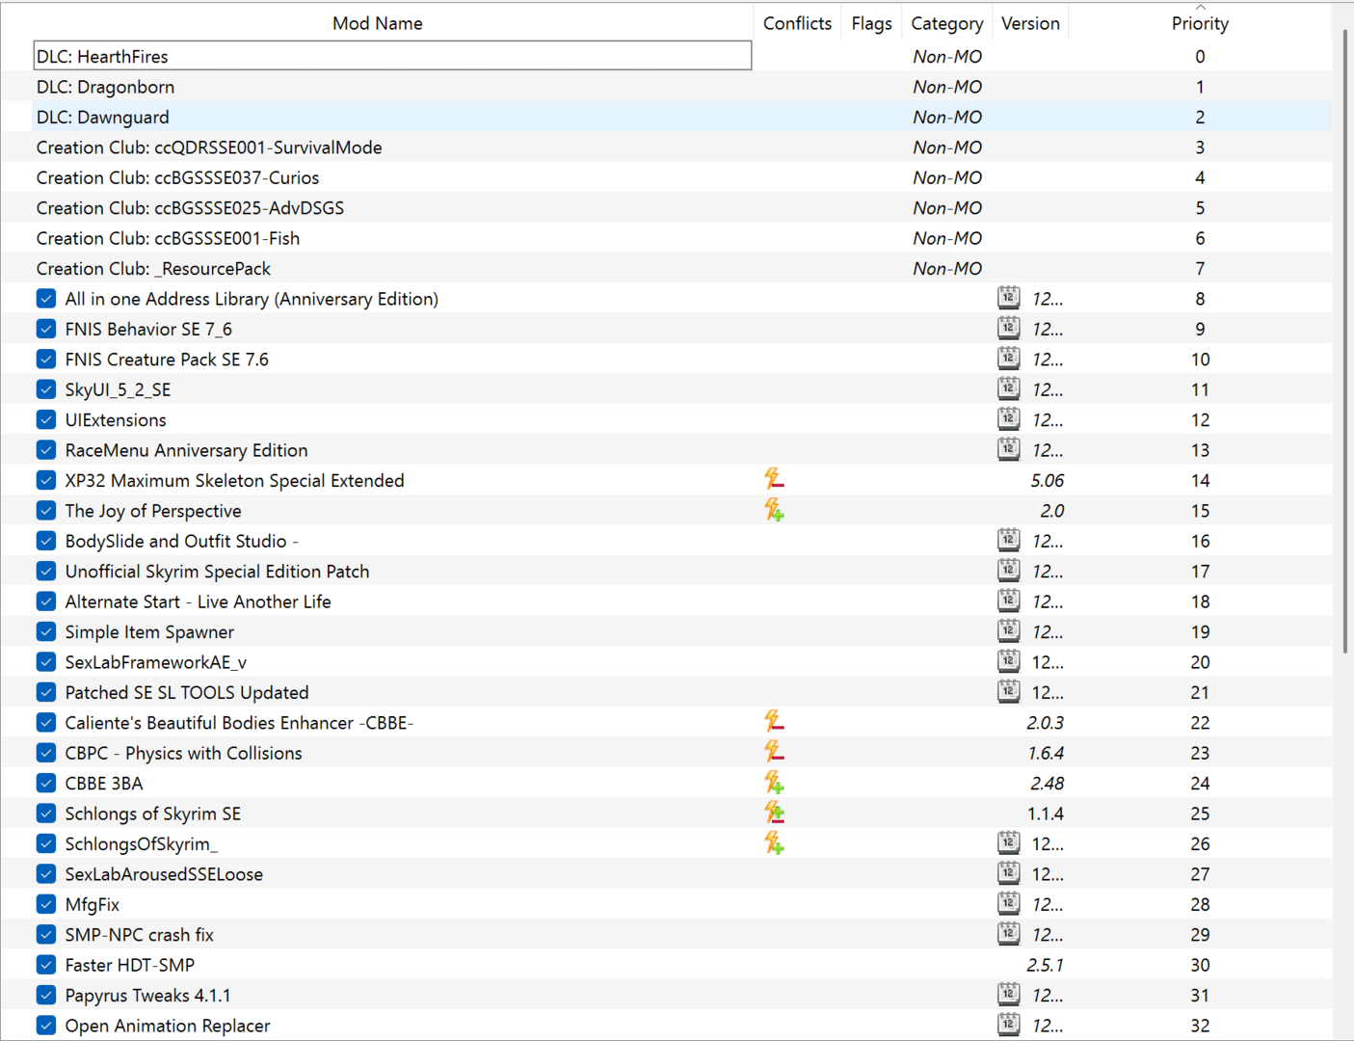Click the calendar version icon for FNIS Creature Pack

[x=1008, y=359]
